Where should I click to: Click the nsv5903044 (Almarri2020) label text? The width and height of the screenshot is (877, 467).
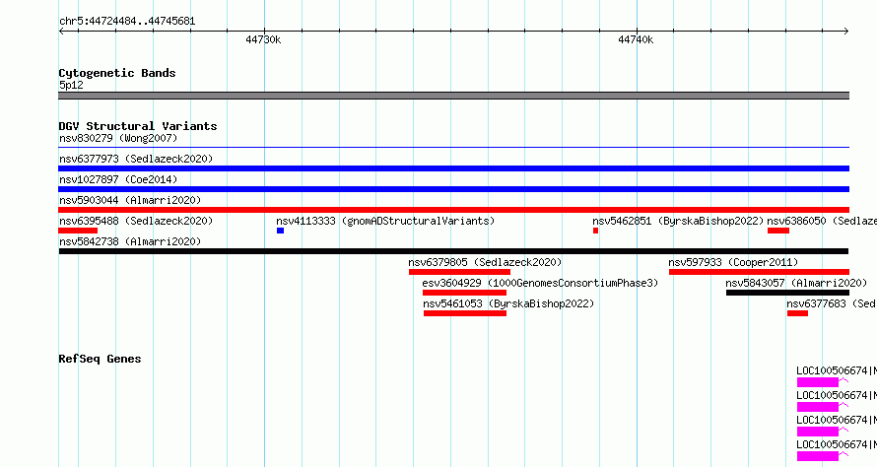tap(130, 200)
